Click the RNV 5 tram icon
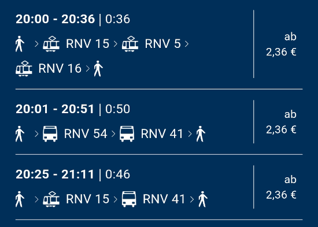This screenshot has width=318, height=227. coord(130,44)
